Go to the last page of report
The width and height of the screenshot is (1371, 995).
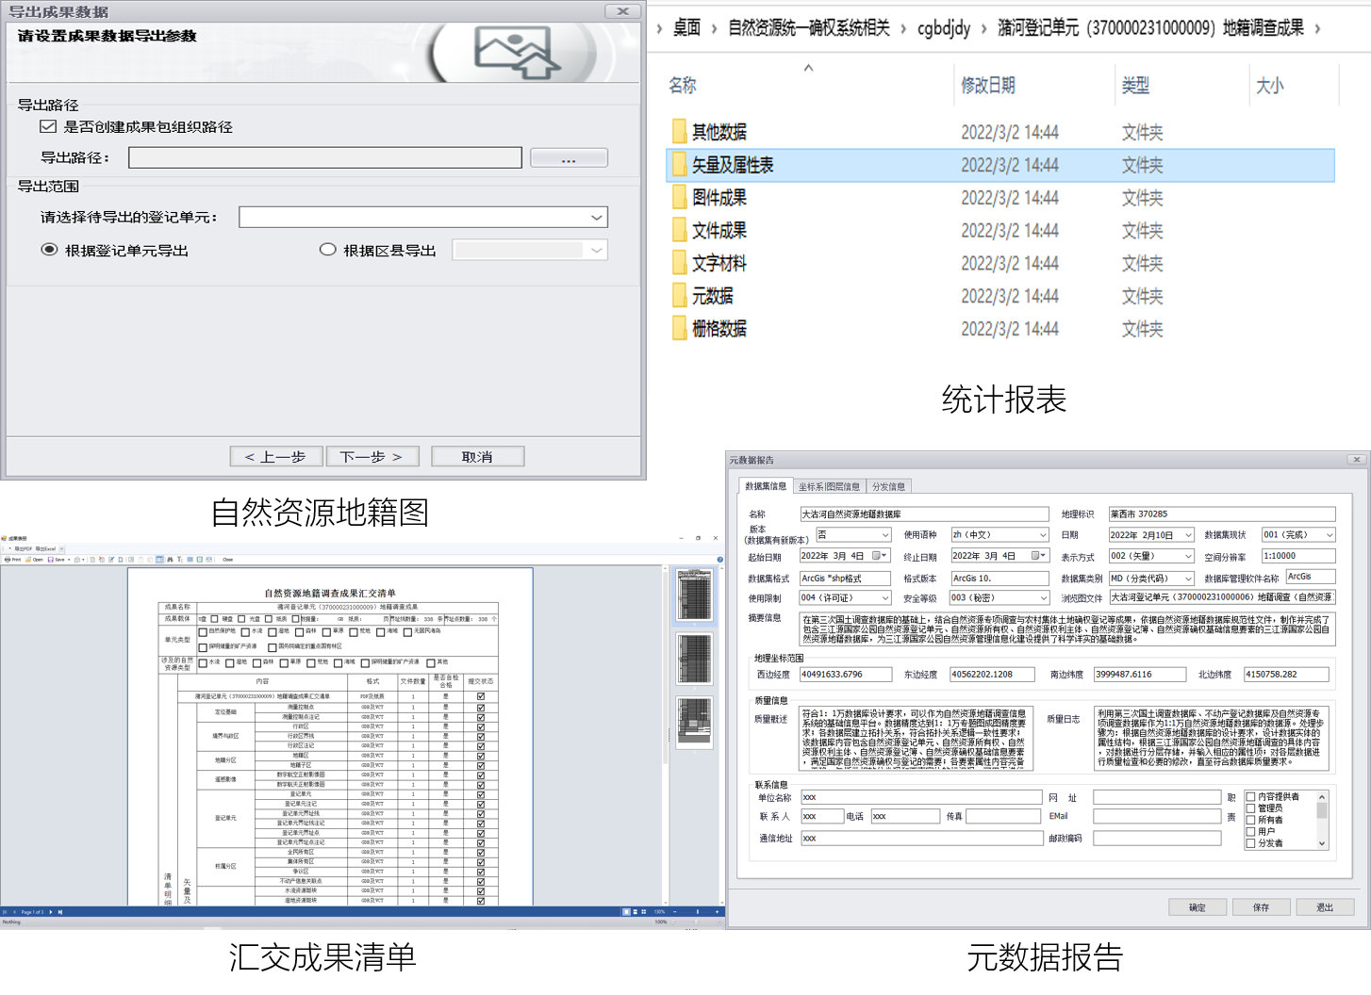click(60, 912)
